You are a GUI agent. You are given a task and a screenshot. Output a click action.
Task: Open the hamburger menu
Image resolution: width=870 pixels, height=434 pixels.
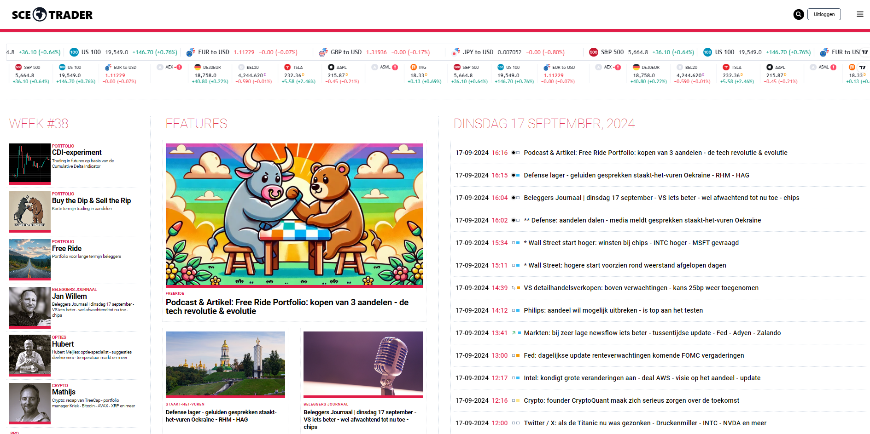pyautogui.click(x=860, y=14)
